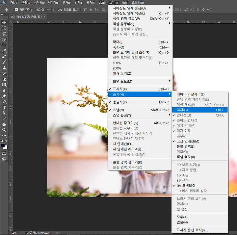Open the 도움말(H) menu
Viewport: 237px width, 235px height.
(138, 3)
